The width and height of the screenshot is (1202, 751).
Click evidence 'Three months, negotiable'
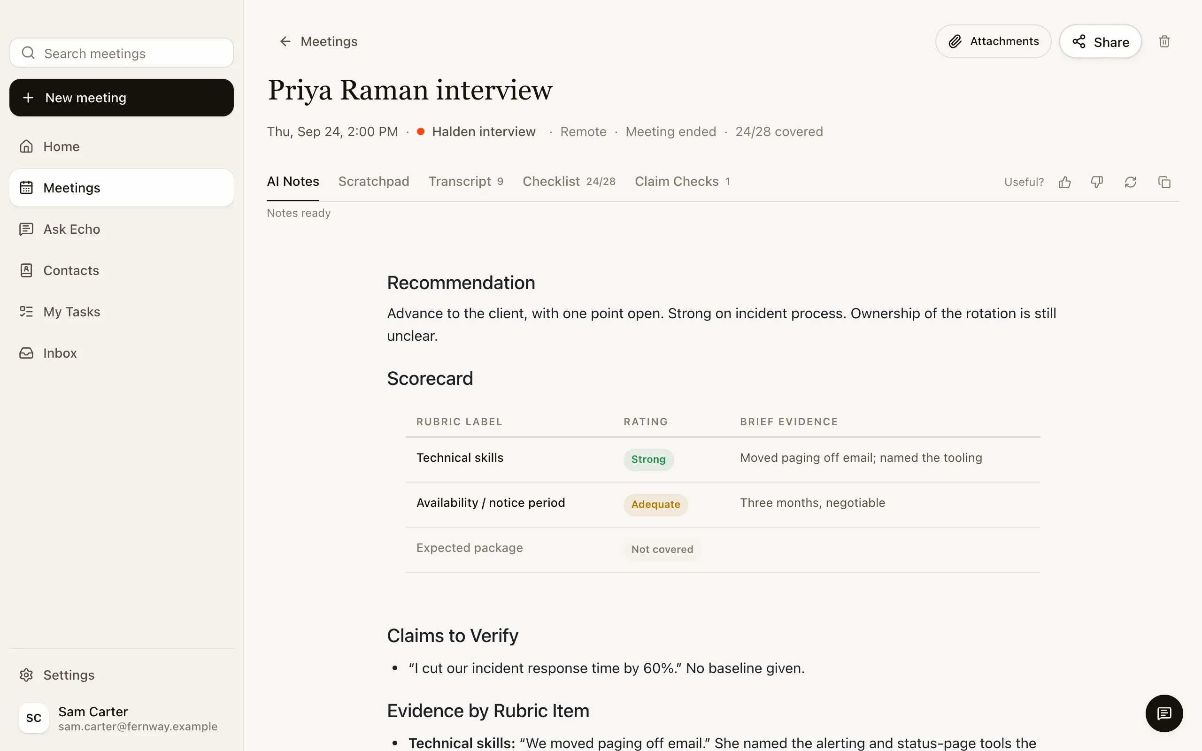(813, 503)
